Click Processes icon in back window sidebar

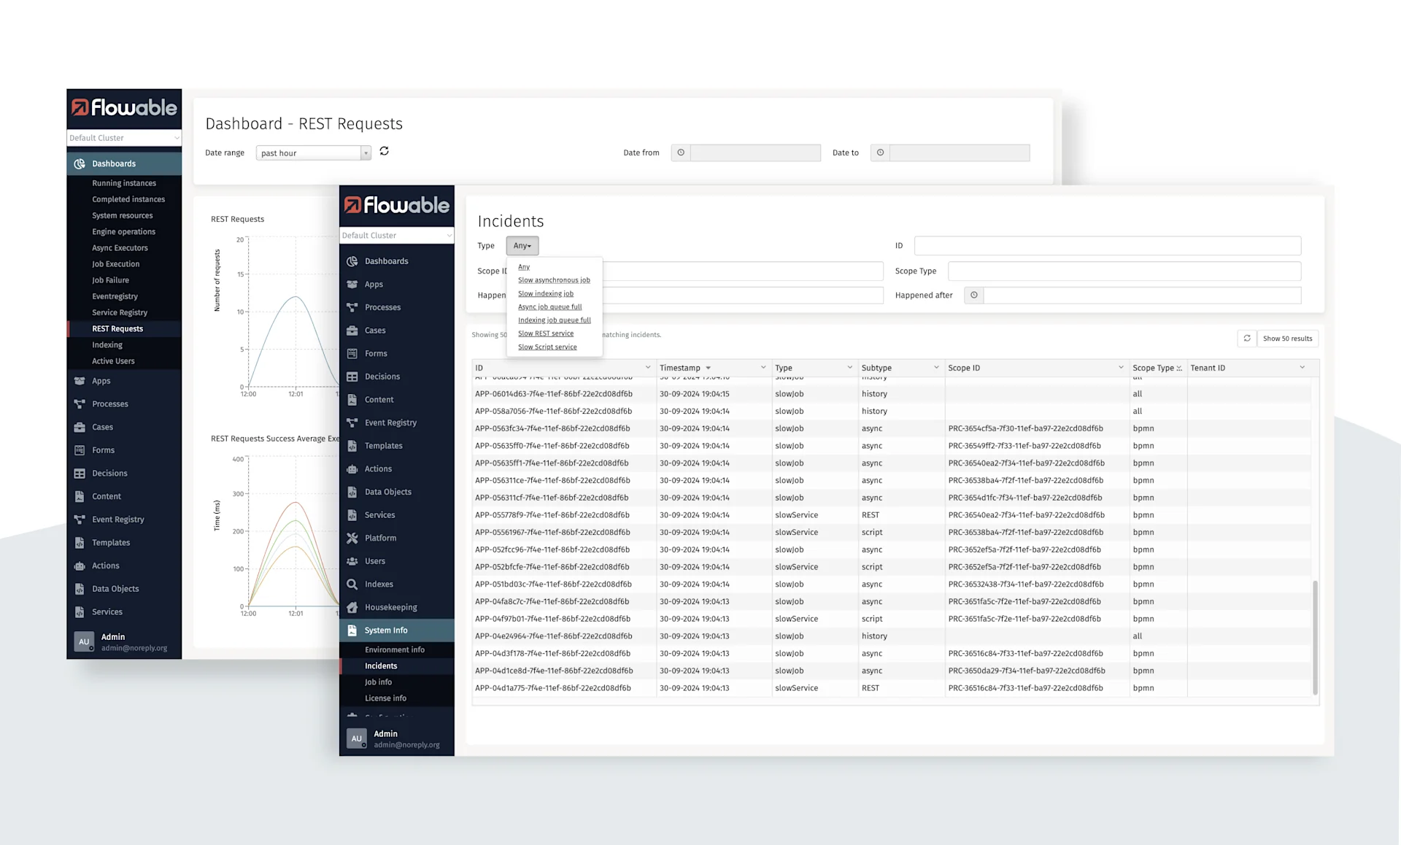point(80,404)
